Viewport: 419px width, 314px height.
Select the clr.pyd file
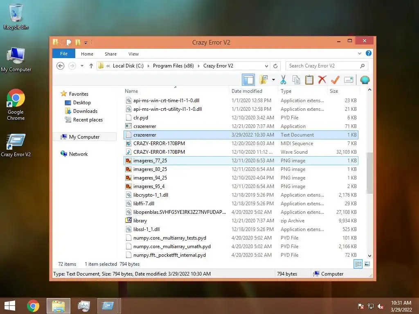[x=241, y=117]
